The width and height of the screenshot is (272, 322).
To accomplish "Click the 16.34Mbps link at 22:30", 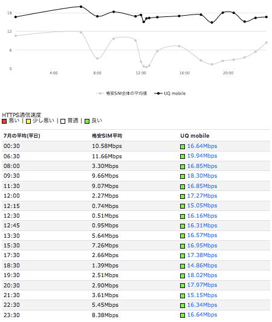I will (x=202, y=305).
